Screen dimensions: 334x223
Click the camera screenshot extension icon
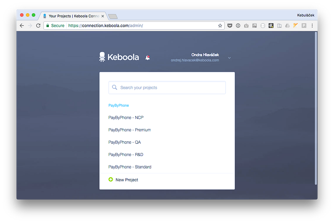click(x=246, y=26)
